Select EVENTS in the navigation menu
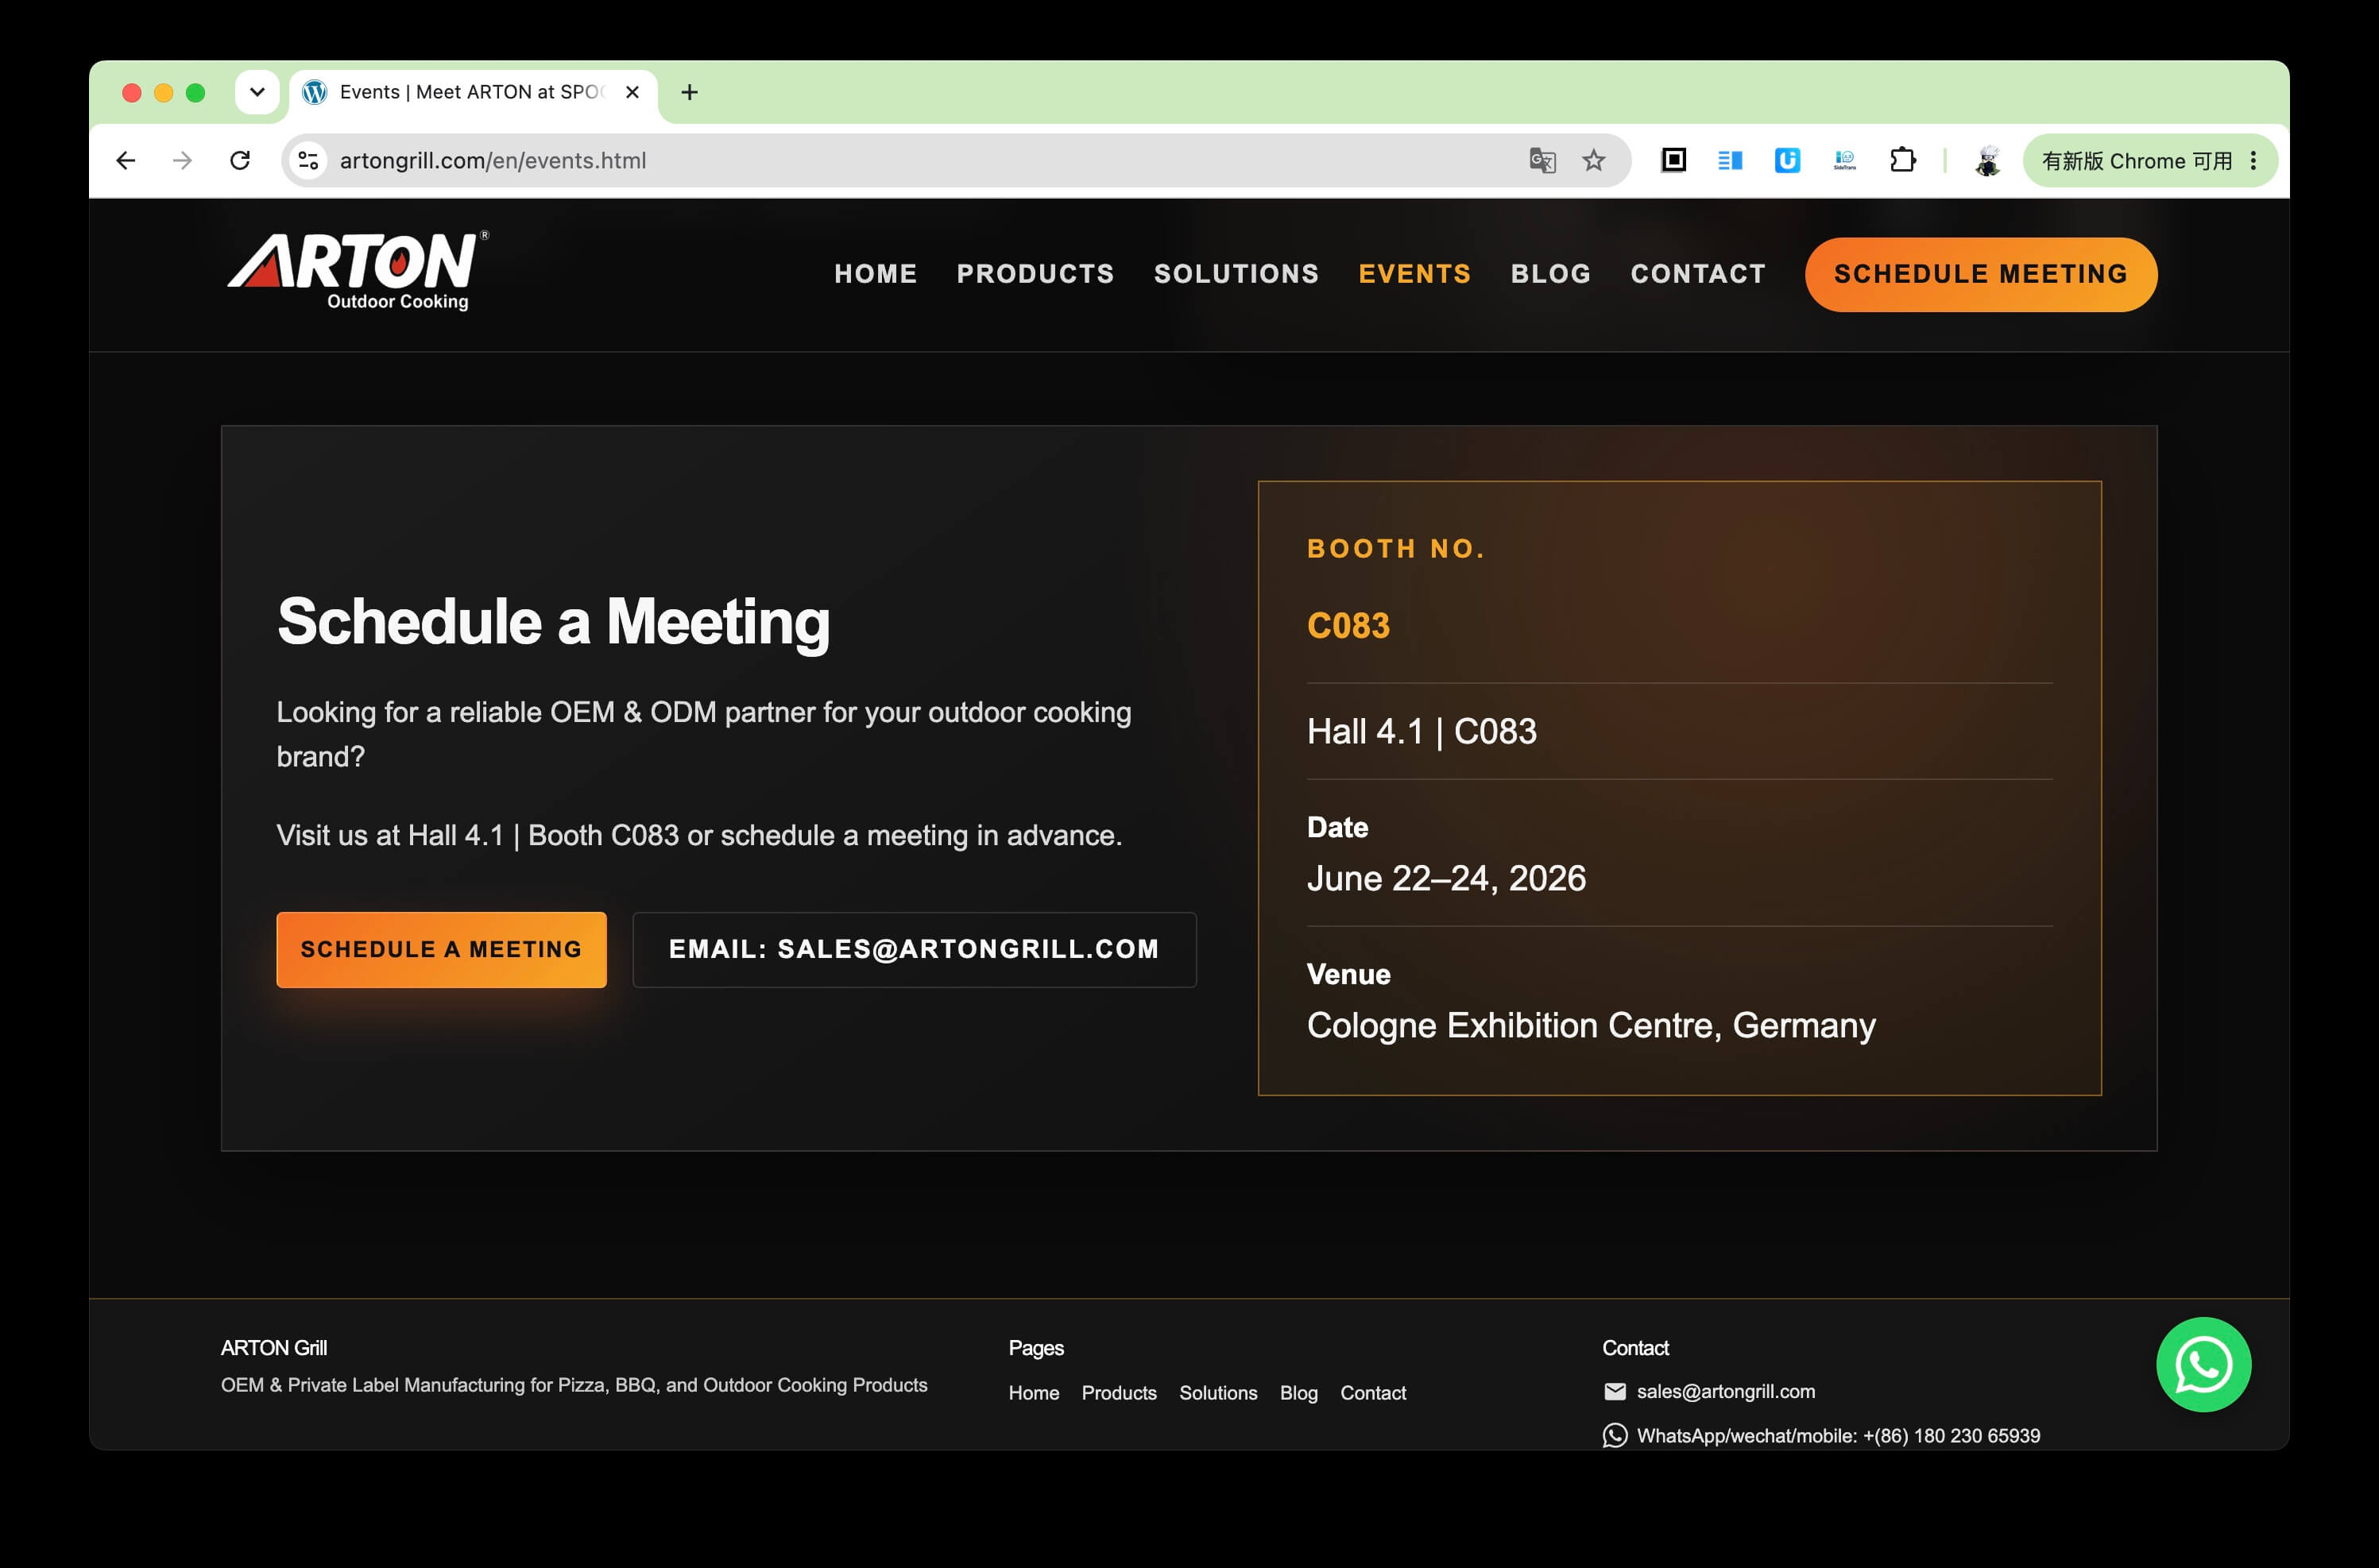 (1414, 274)
